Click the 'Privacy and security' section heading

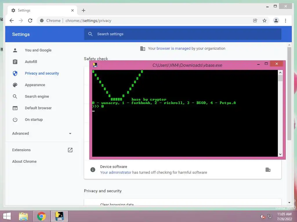coord(103,191)
